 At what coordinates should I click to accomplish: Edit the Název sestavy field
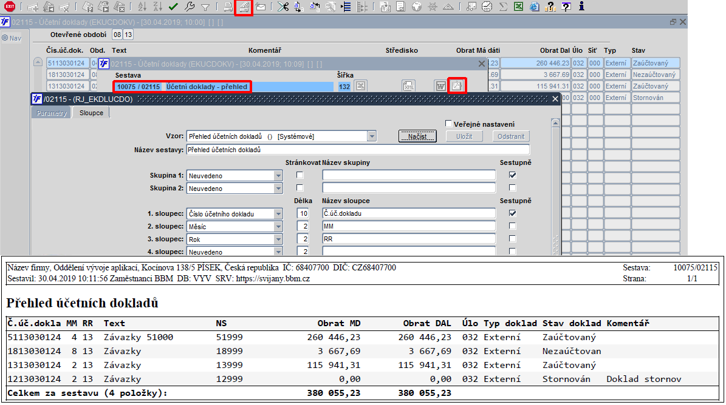coord(358,150)
